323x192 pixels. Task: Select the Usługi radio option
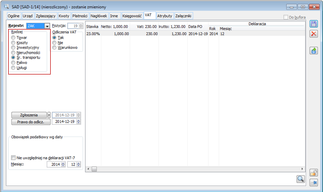coord(13,68)
